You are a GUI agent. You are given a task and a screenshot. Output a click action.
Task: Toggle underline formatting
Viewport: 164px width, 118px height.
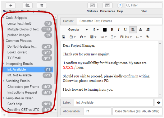tap(125, 30)
